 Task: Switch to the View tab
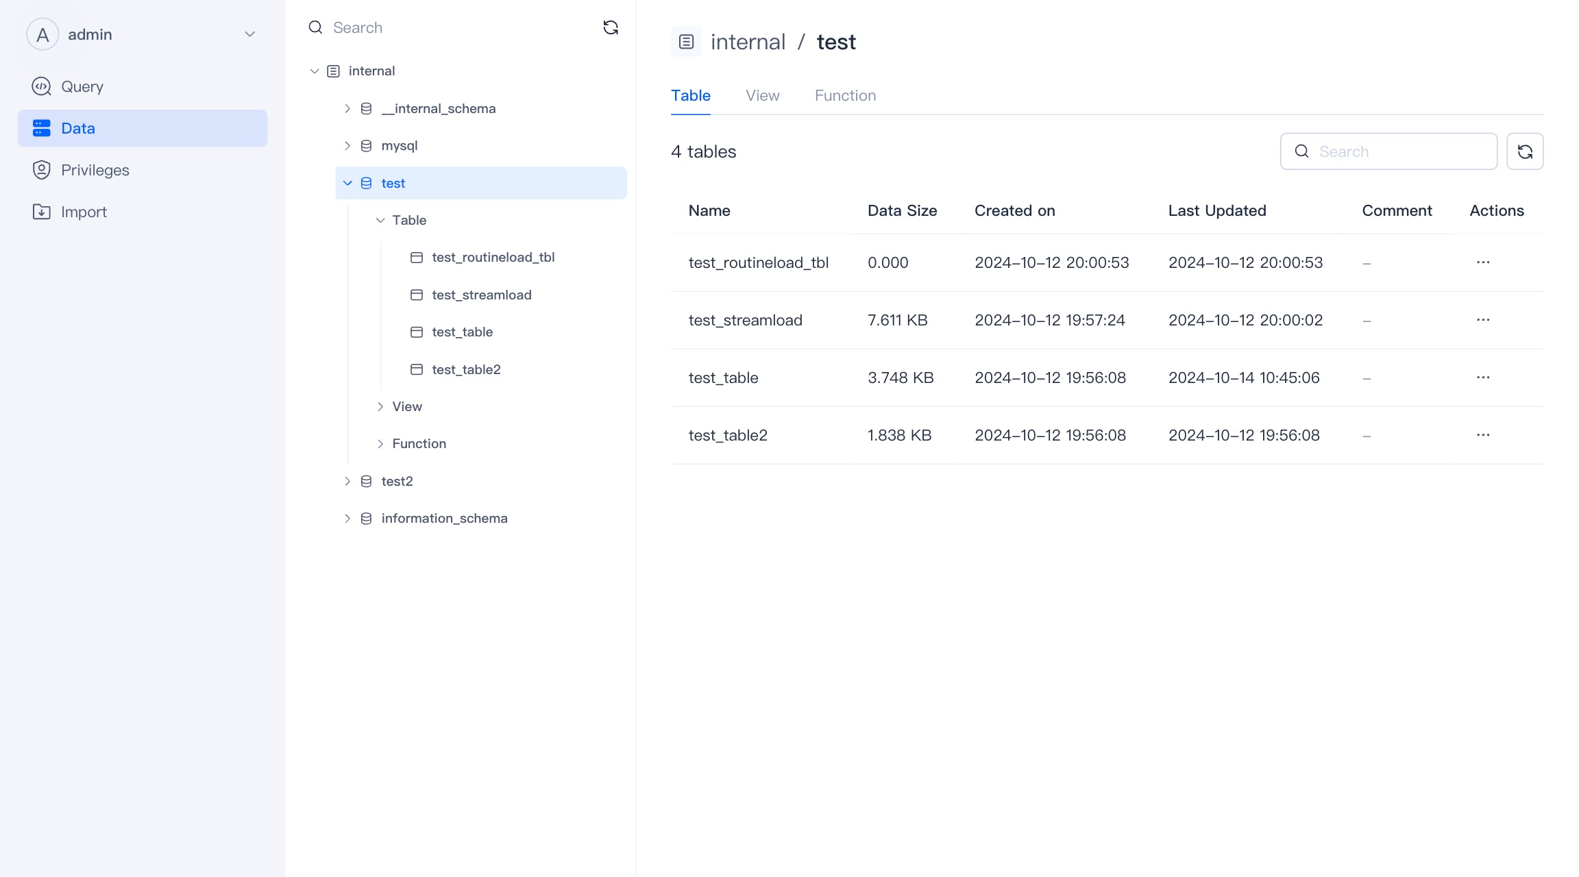pos(762,96)
